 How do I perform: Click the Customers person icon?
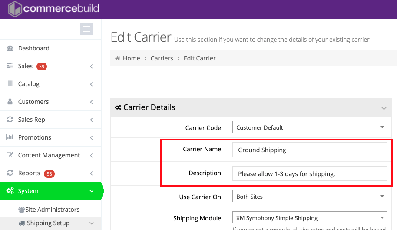click(x=10, y=102)
